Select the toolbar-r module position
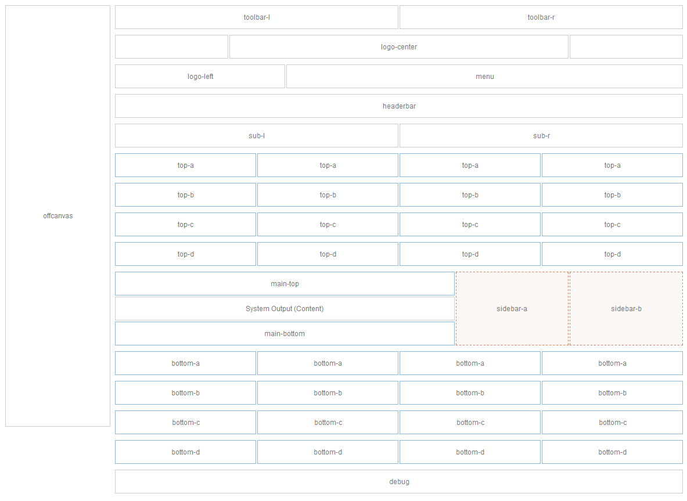Viewport: 687px width, 501px height. click(x=540, y=17)
